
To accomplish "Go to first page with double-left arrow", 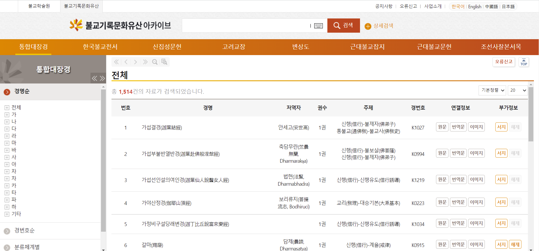I will (x=116, y=62).
